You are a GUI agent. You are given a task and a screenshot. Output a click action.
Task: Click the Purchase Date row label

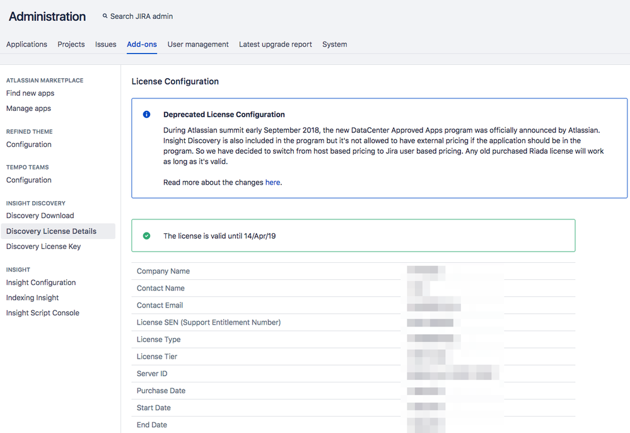[x=161, y=391]
